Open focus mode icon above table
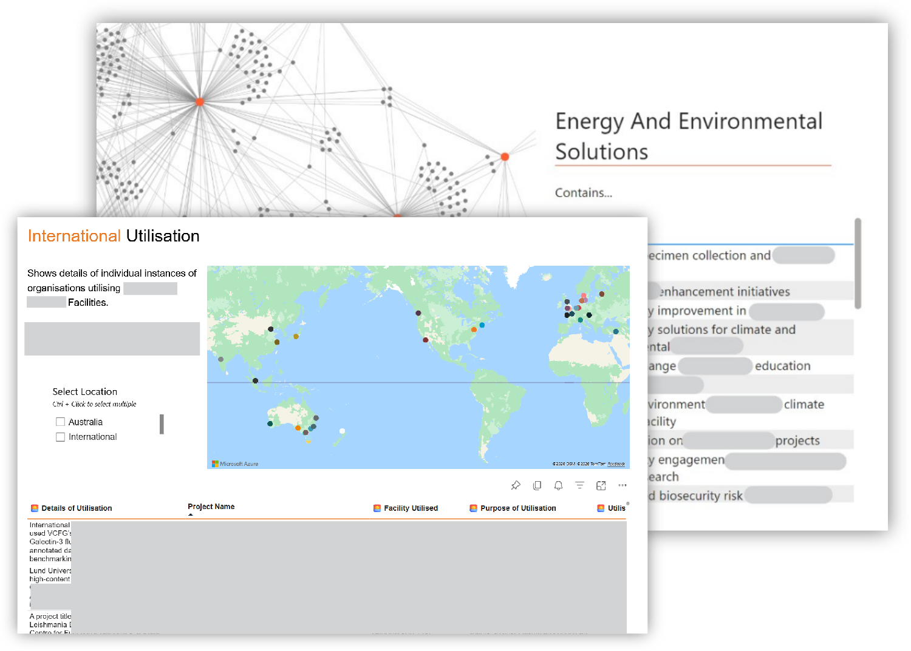Screen dimensions: 911x651 [601, 485]
